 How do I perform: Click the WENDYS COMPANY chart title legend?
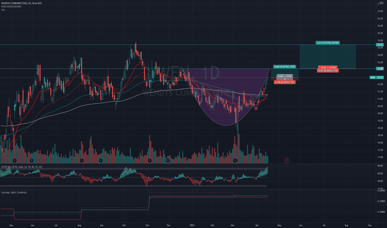tap(22, 3)
